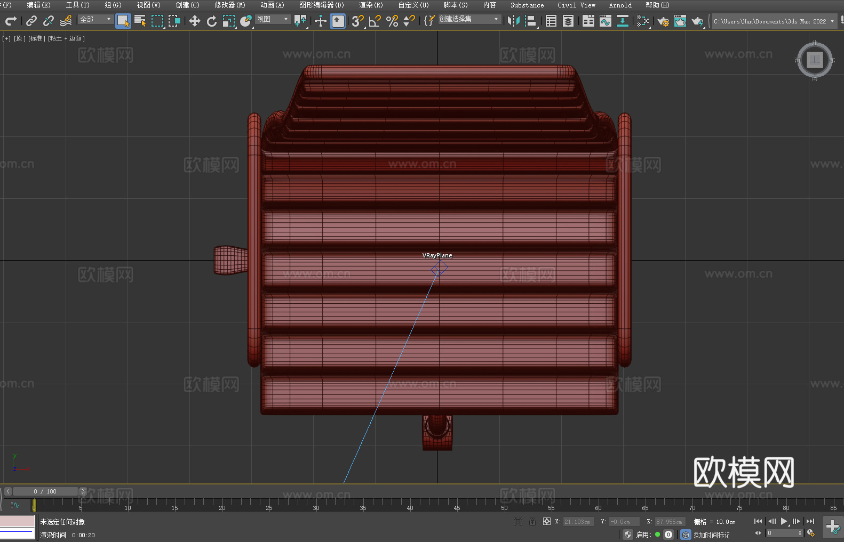Image resolution: width=844 pixels, height=542 pixels.
Task: Click the Go to End button
Action: pos(810,521)
